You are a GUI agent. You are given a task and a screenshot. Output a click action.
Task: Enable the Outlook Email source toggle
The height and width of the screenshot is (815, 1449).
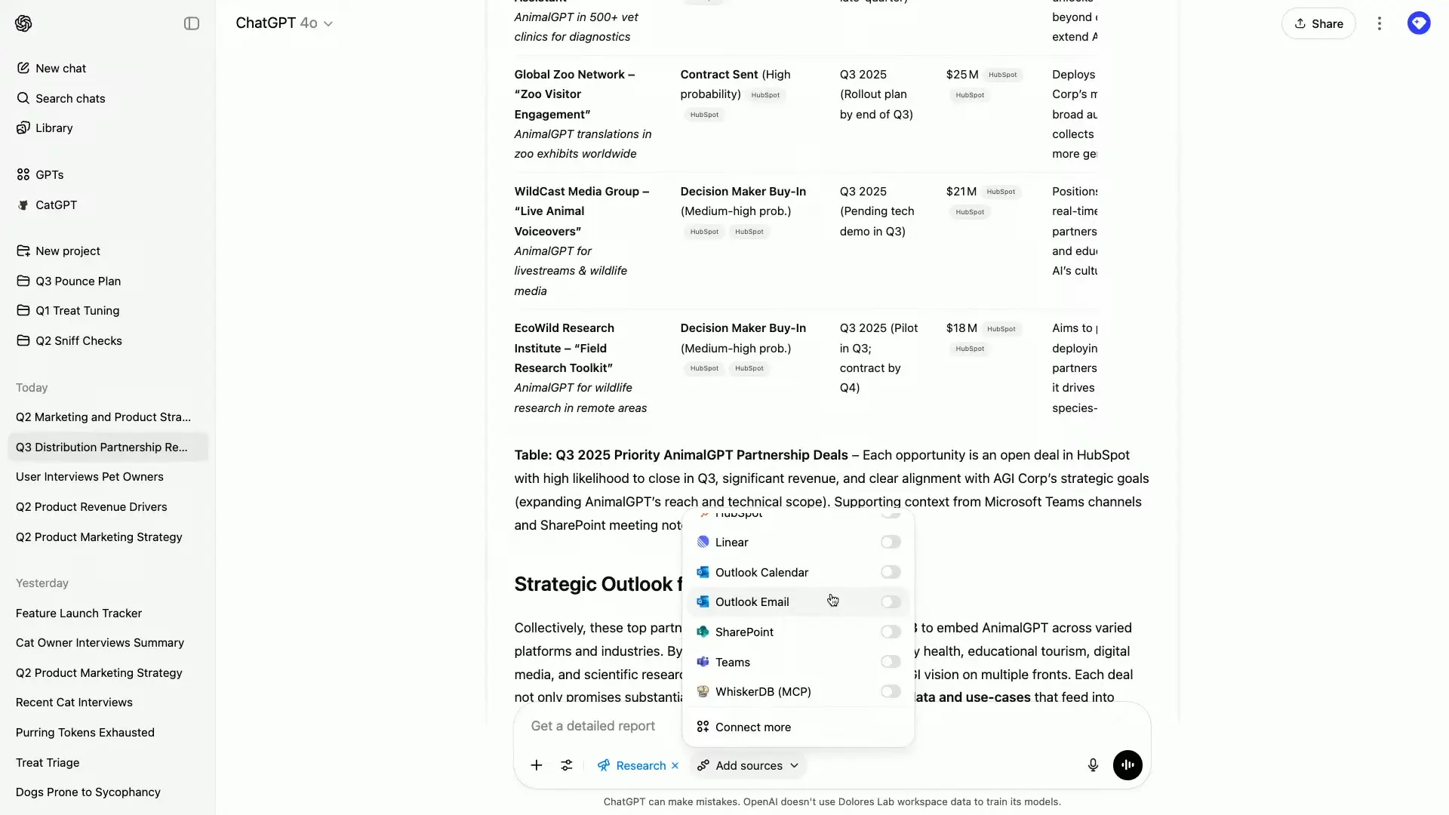891,602
